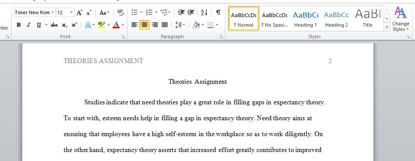Grow font size

80,12
